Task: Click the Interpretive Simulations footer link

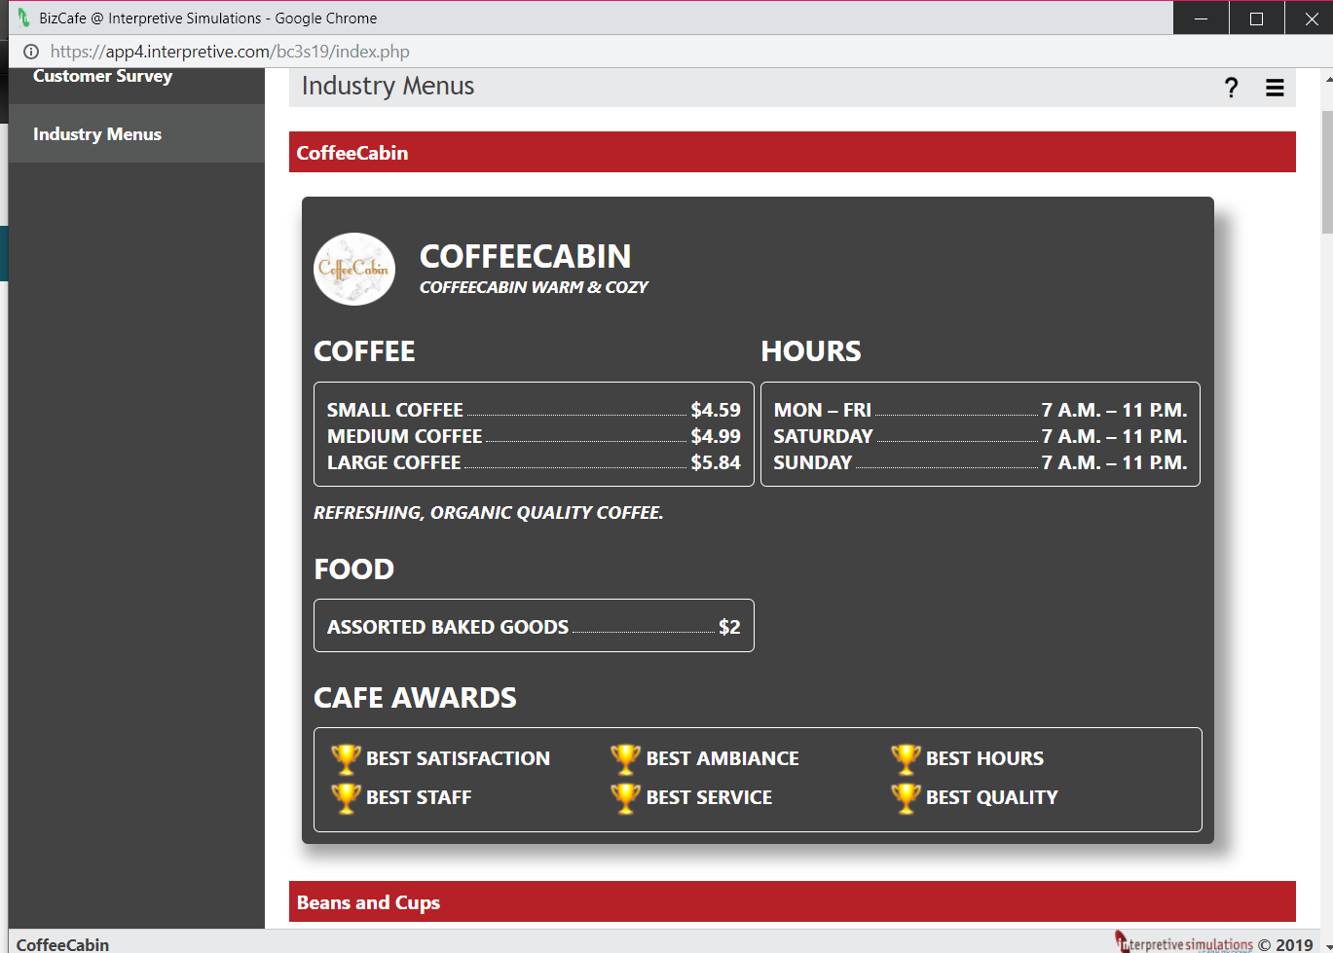Action: click(1184, 942)
